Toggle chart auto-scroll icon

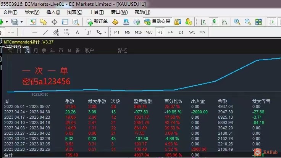point(272,22)
